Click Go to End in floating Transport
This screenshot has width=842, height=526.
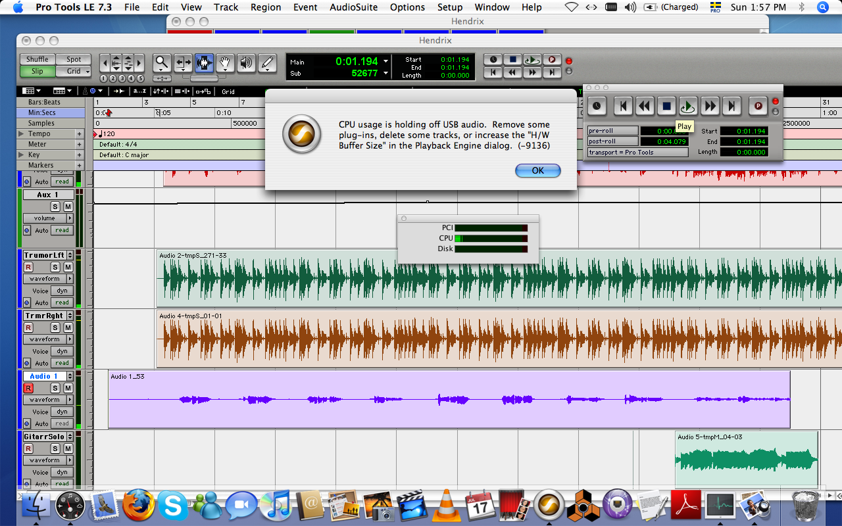pos(731,106)
